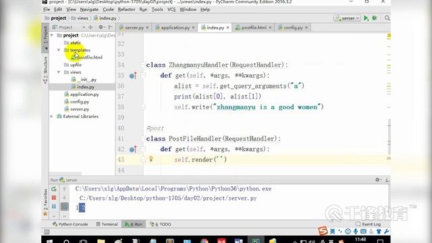The height and width of the screenshot is (243, 432).
Task: Open the server run configuration dropdown
Action: click(347, 18)
